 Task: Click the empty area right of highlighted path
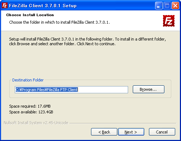point(103,90)
